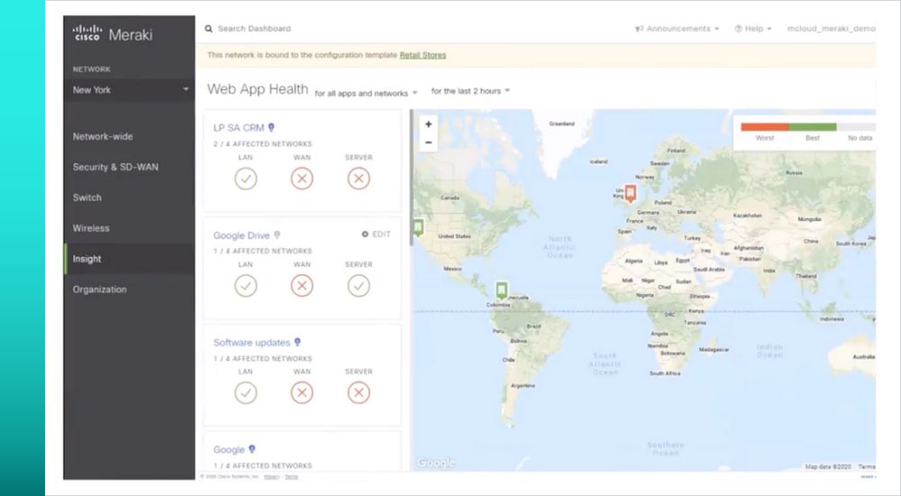Image resolution: width=901 pixels, height=496 pixels.
Task: Open the Insight menu
Action: [x=129, y=259]
